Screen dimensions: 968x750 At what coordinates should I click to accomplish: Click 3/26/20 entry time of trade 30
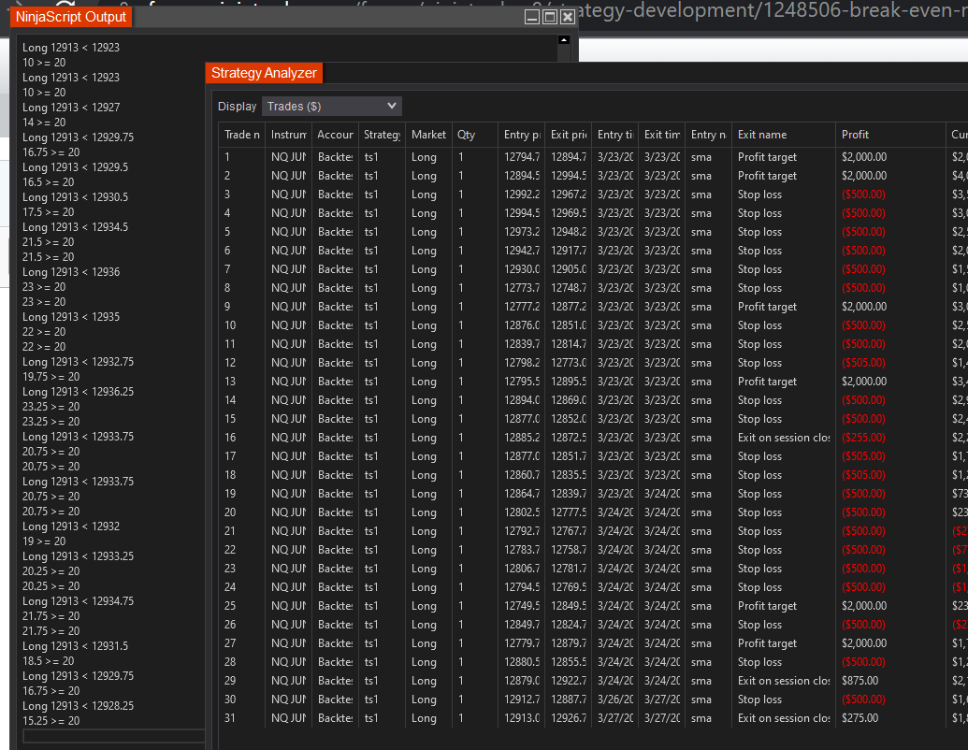pos(614,700)
